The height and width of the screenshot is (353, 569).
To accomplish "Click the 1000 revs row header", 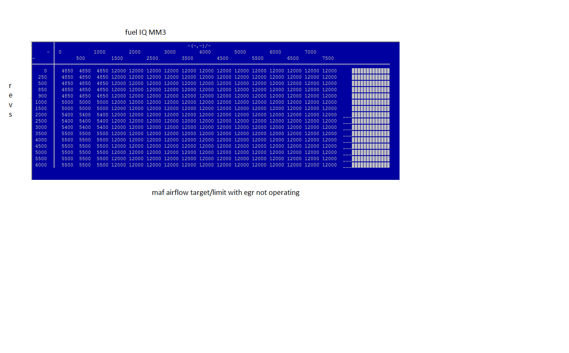I will coord(41,102).
